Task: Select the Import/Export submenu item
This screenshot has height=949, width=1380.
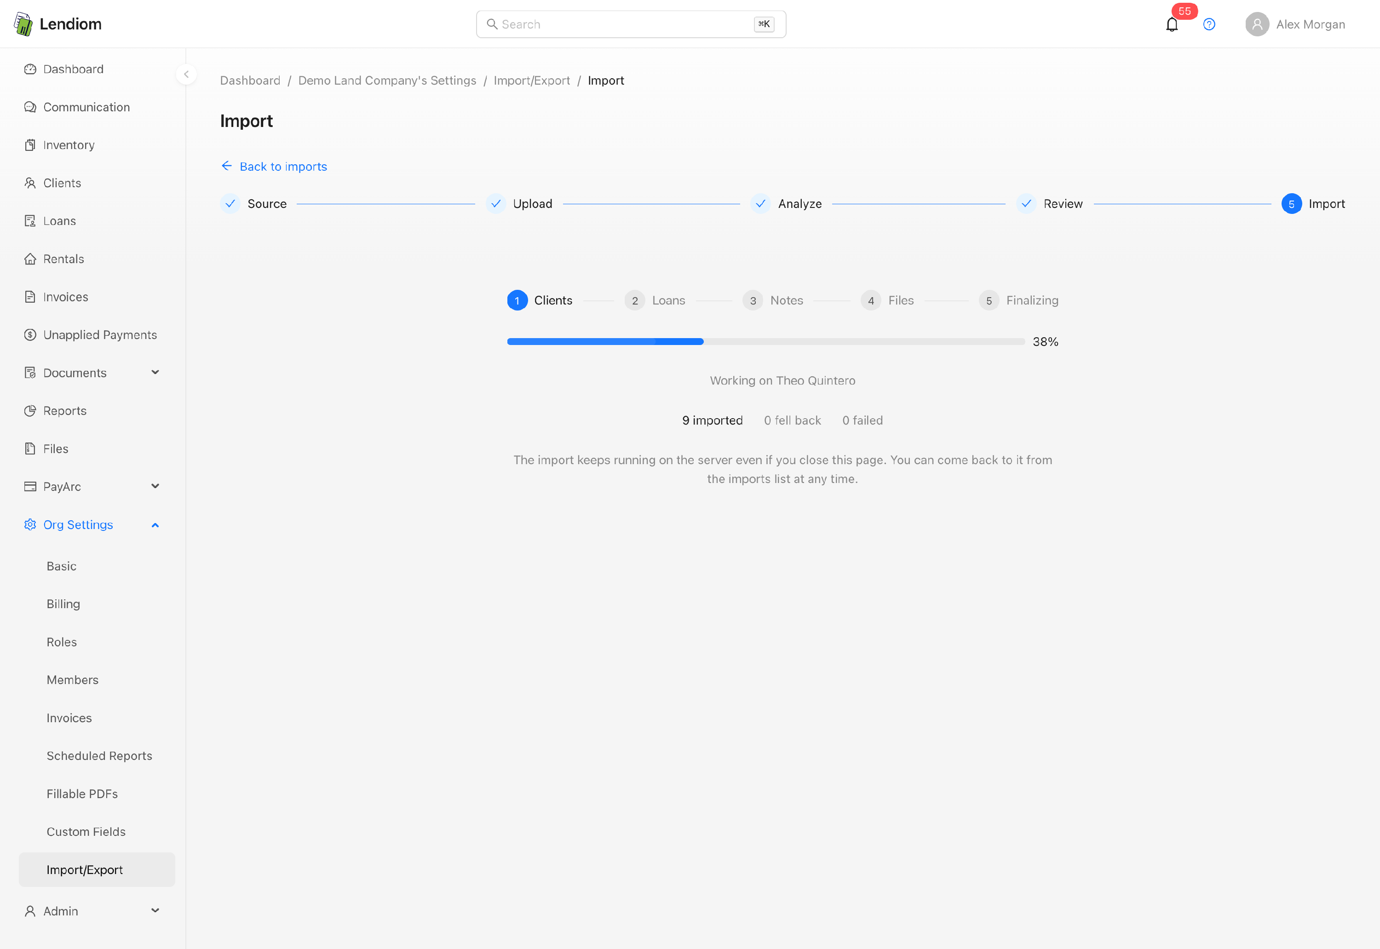Action: click(97, 870)
